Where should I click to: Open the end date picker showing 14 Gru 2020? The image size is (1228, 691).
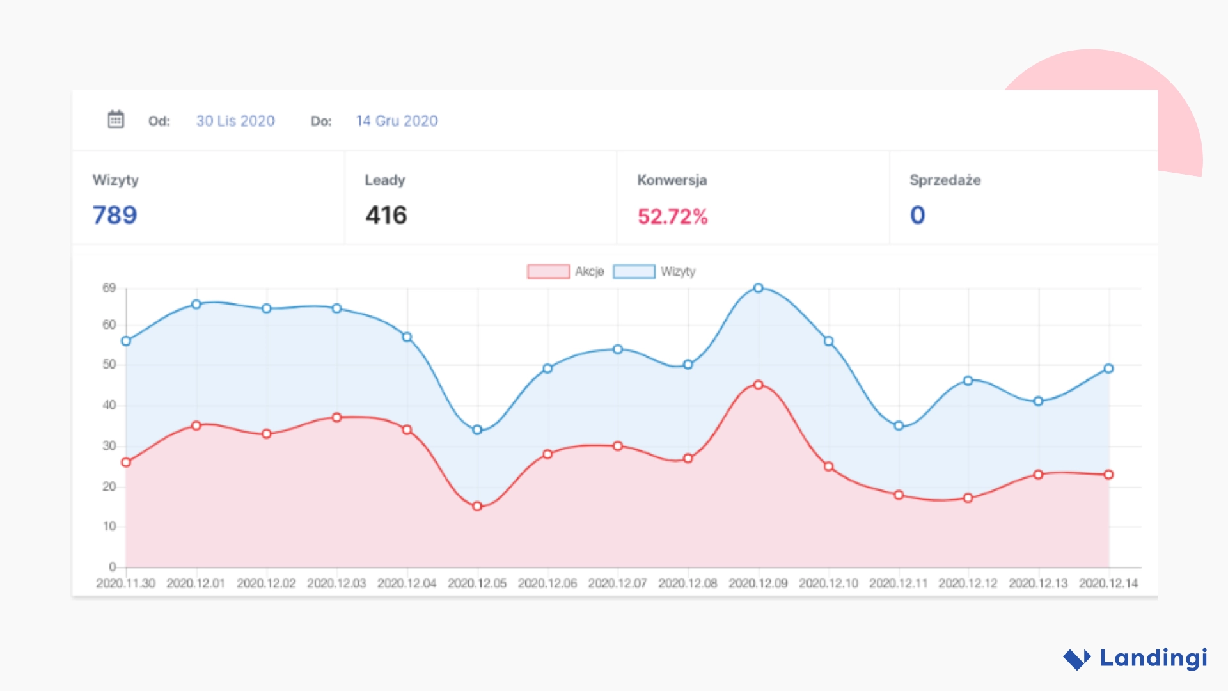point(397,120)
